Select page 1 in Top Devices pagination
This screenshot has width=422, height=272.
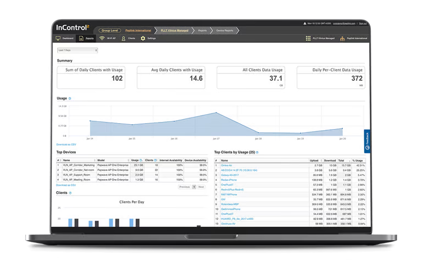194,187
